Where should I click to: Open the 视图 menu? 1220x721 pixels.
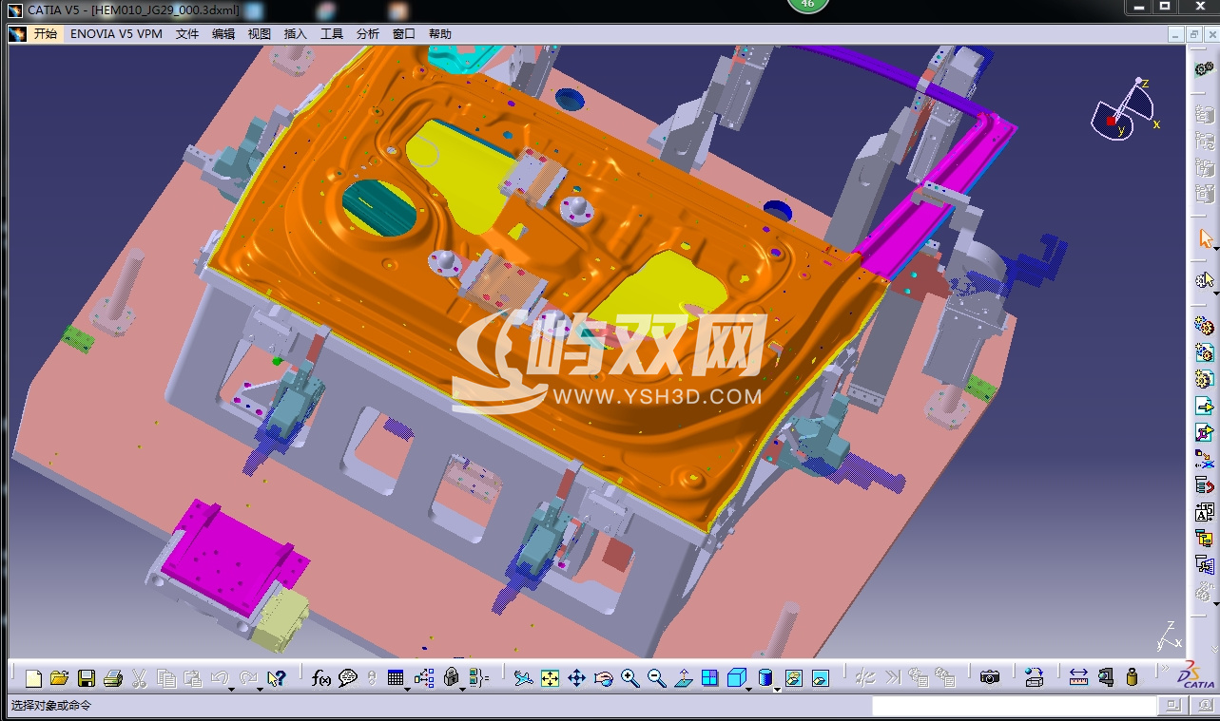coord(260,33)
